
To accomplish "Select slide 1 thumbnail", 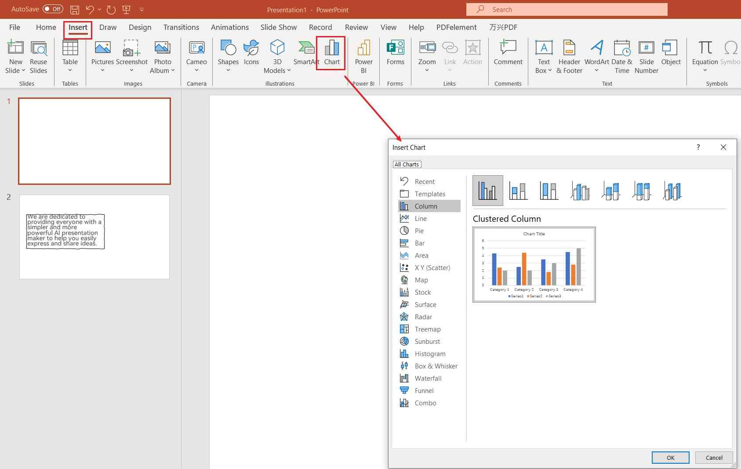I will coord(94,141).
